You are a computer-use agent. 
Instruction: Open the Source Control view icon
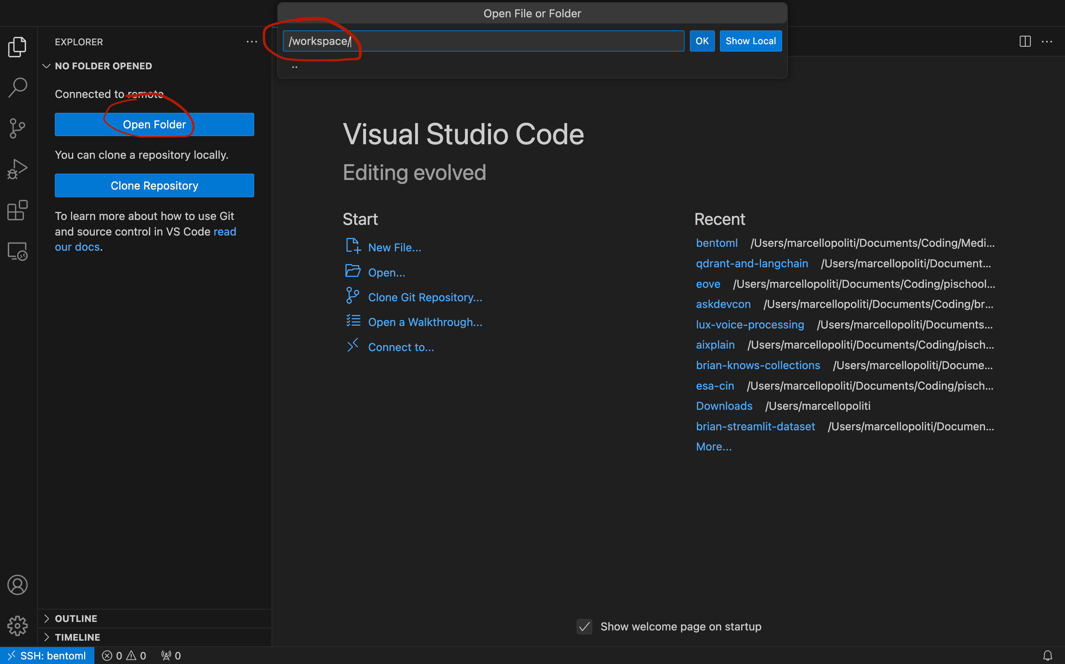(18, 128)
